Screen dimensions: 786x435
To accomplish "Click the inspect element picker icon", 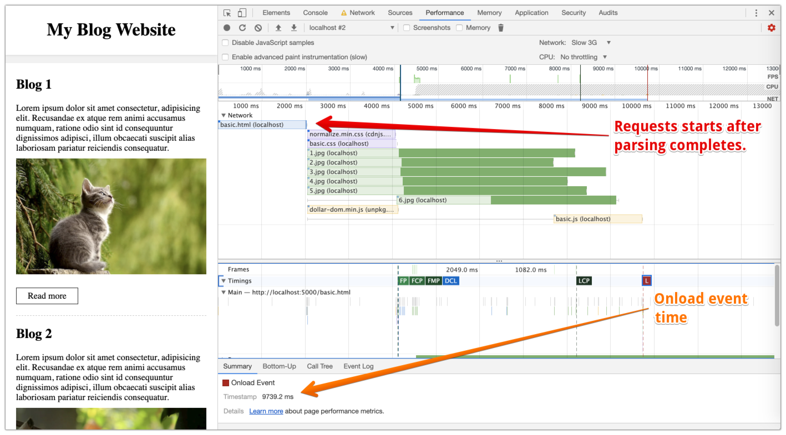I will 227,13.
